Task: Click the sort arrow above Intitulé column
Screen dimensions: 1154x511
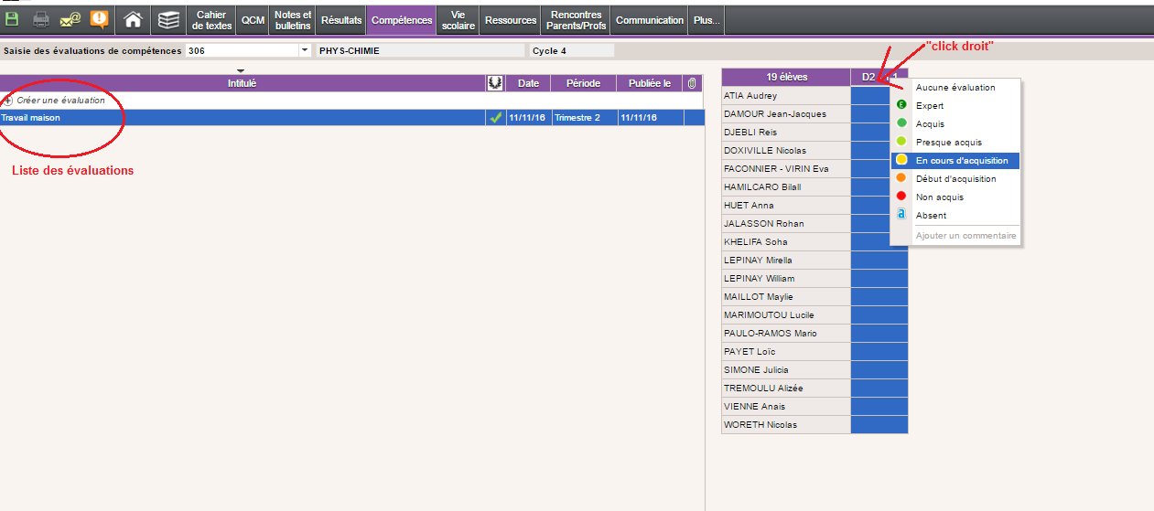Action: tap(241, 70)
